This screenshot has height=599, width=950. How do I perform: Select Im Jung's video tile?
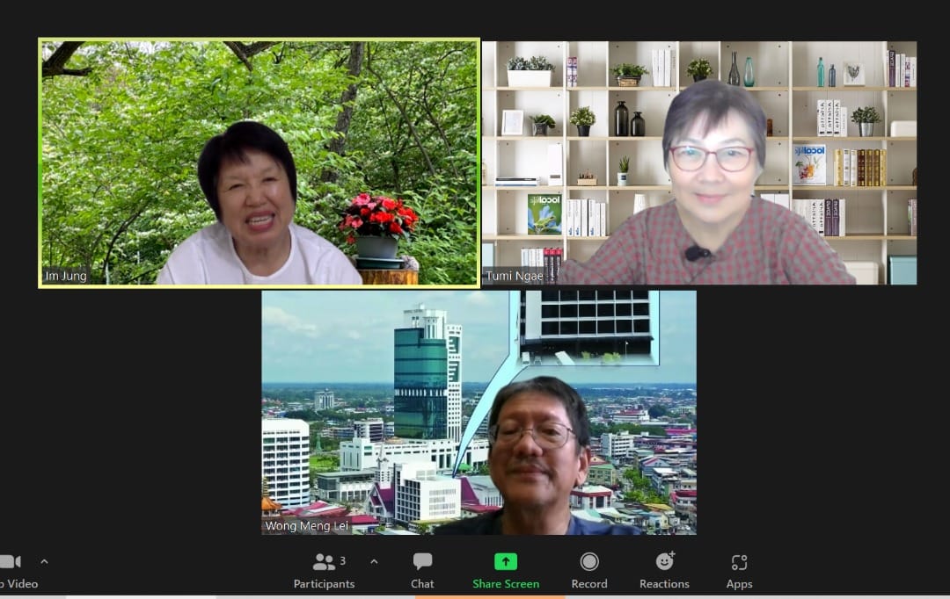(x=259, y=162)
